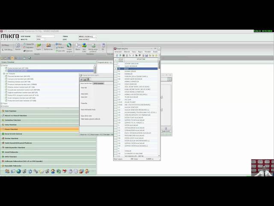Click first toolbar icon in Kasa tanıtım kartı window
The width and height of the screenshot is (274, 206).
pyautogui.click(x=81, y=79)
